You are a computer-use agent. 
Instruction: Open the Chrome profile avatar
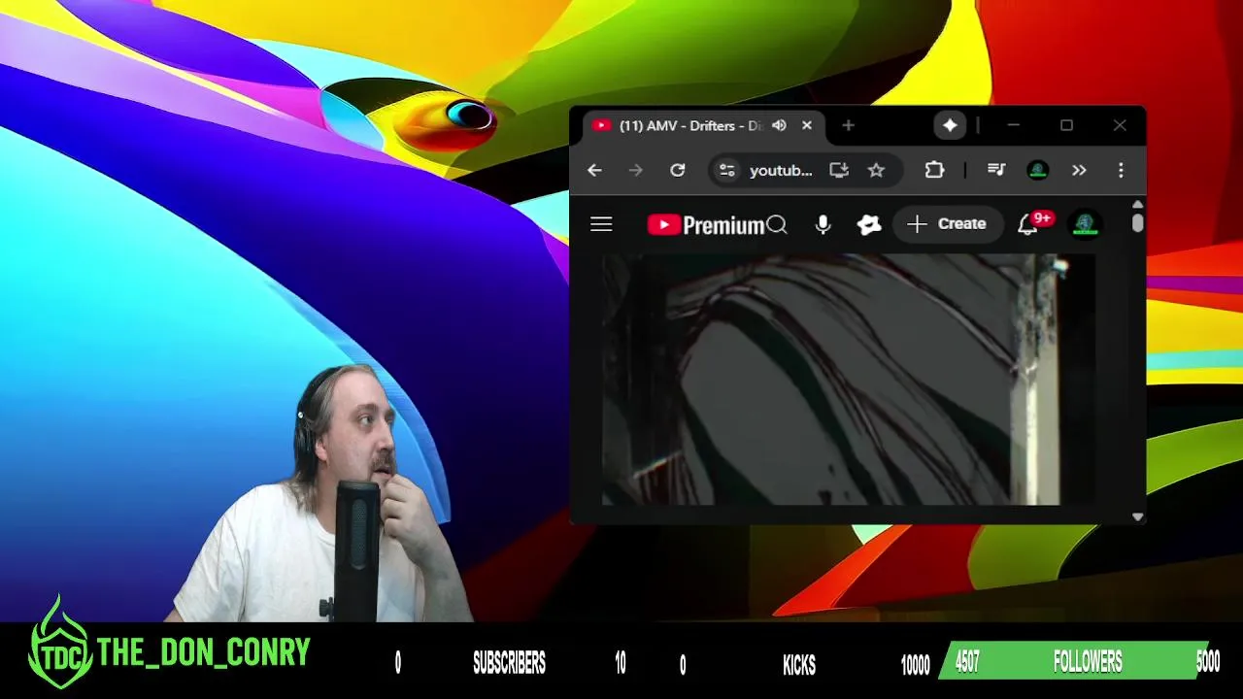click(x=1038, y=170)
